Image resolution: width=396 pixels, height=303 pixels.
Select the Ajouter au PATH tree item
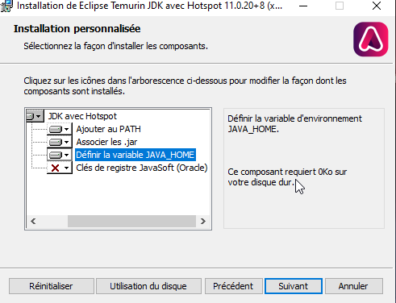tap(108, 129)
